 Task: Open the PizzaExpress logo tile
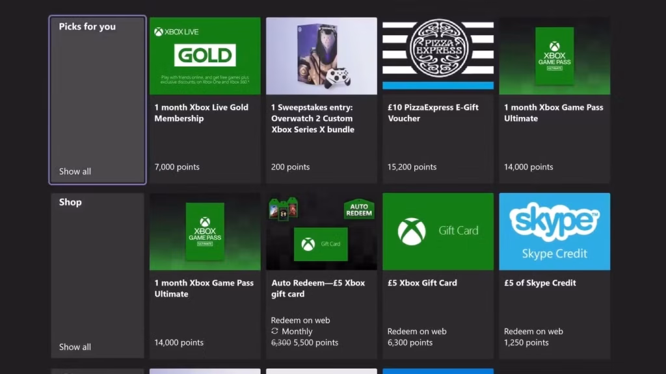438,53
